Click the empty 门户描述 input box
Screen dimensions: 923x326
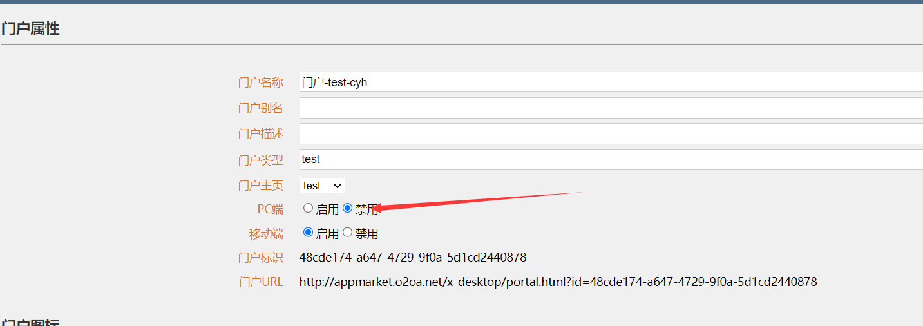pyautogui.click(x=611, y=134)
